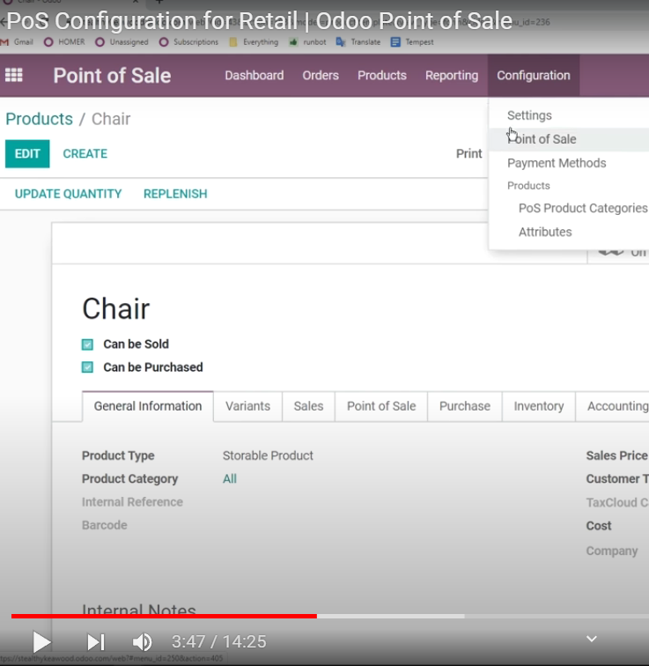The image size is (649, 666).
Task: Click the Storable Product value
Action: pos(268,455)
